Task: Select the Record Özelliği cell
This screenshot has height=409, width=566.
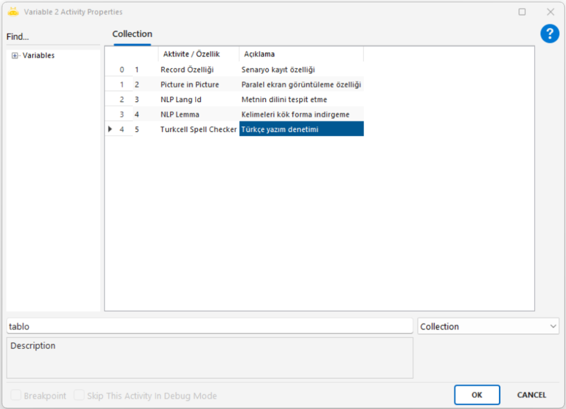Action: (187, 70)
